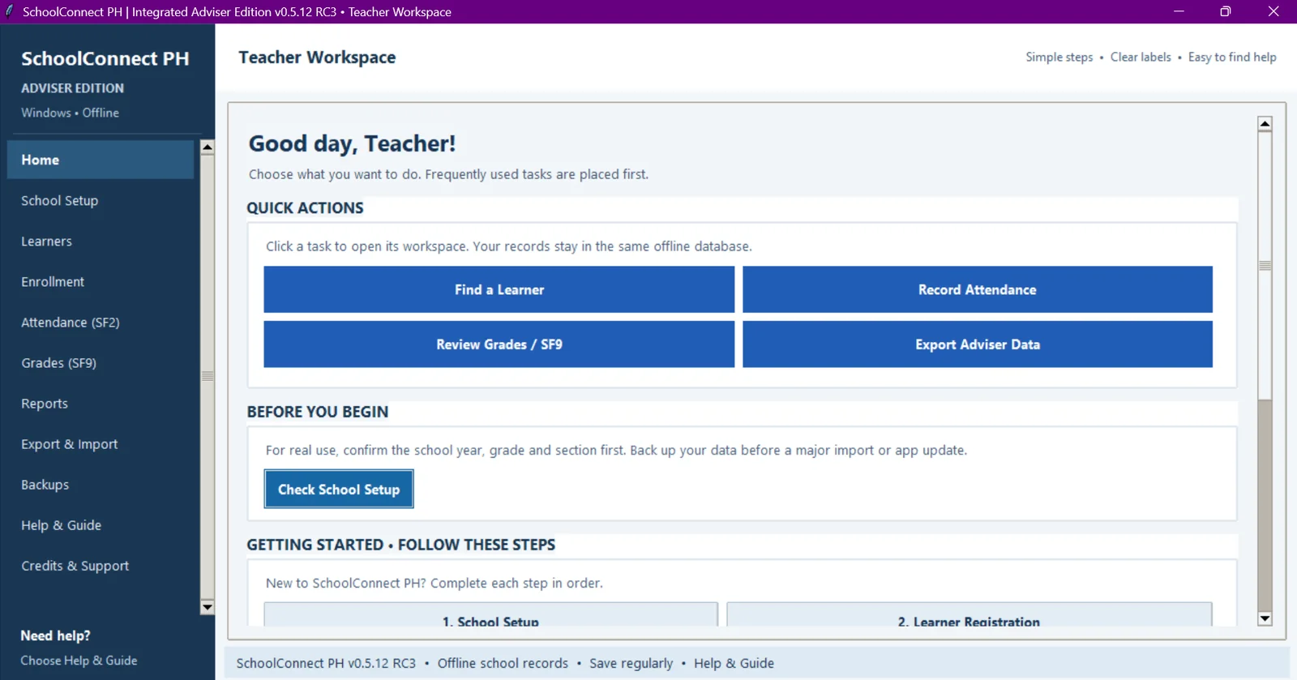Click sidebar scrollbar up arrow

point(208,148)
